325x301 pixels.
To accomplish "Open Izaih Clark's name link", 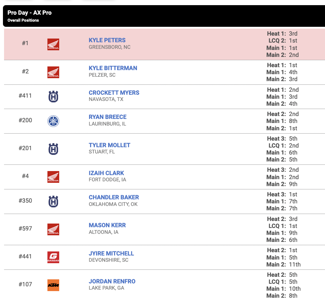I will click(106, 173).
